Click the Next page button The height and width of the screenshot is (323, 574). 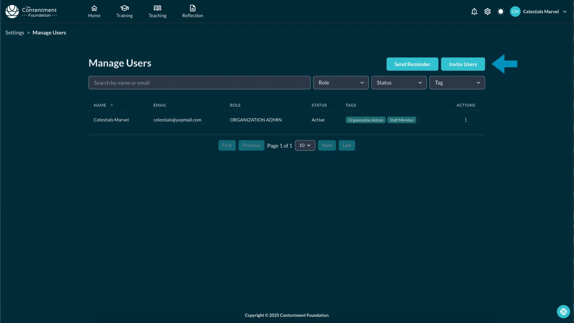point(327,145)
